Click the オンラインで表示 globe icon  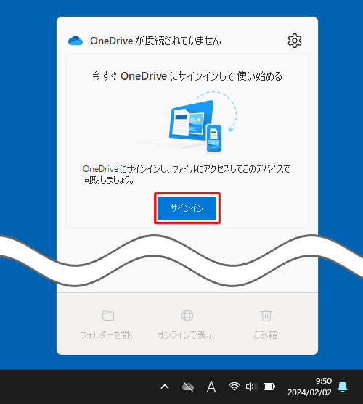click(187, 316)
